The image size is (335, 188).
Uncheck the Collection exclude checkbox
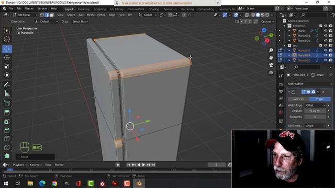point(320,26)
